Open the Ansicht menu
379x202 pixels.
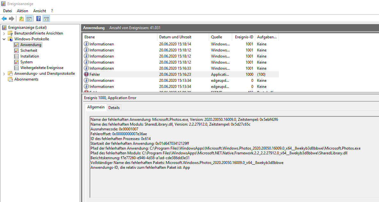(x=40, y=11)
